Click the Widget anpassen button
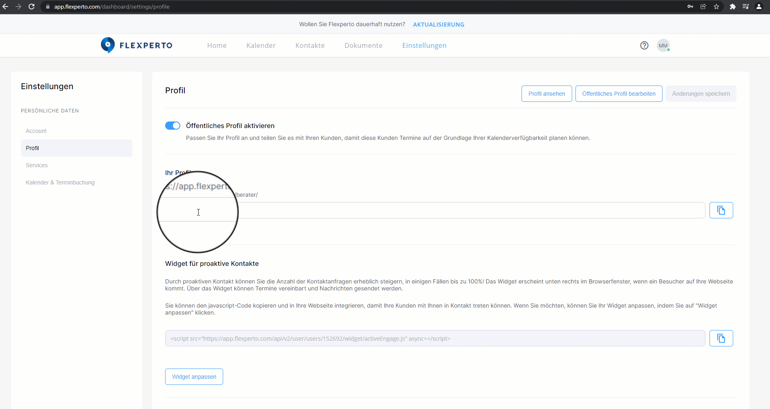 click(194, 377)
